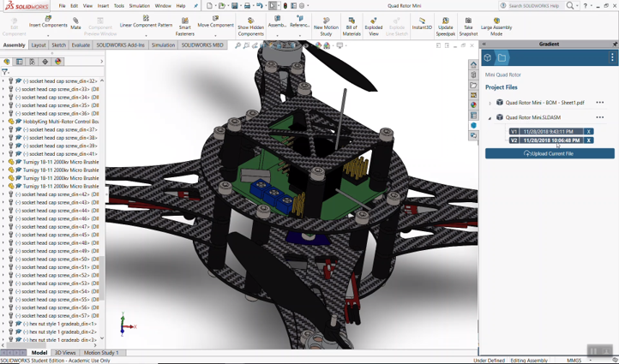The width and height of the screenshot is (619, 364).
Task: Open the Insert menu
Action: tap(103, 6)
